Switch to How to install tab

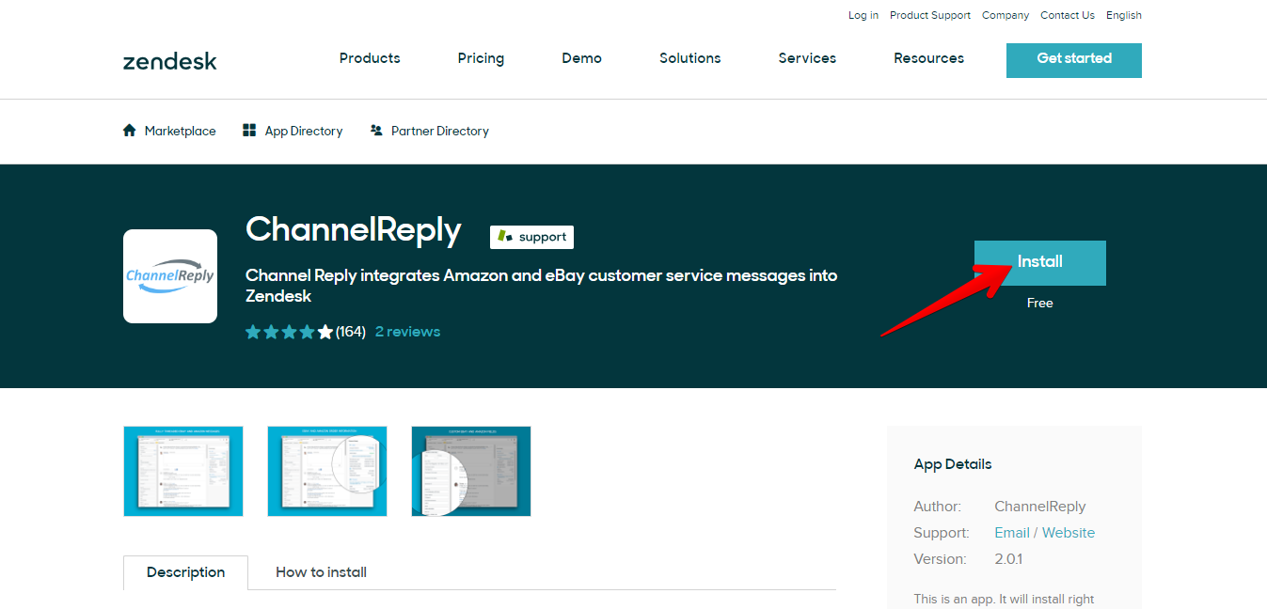(x=321, y=572)
